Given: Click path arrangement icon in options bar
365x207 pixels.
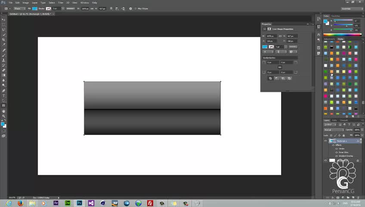Looking at the screenshot, I should tap(123, 9).
